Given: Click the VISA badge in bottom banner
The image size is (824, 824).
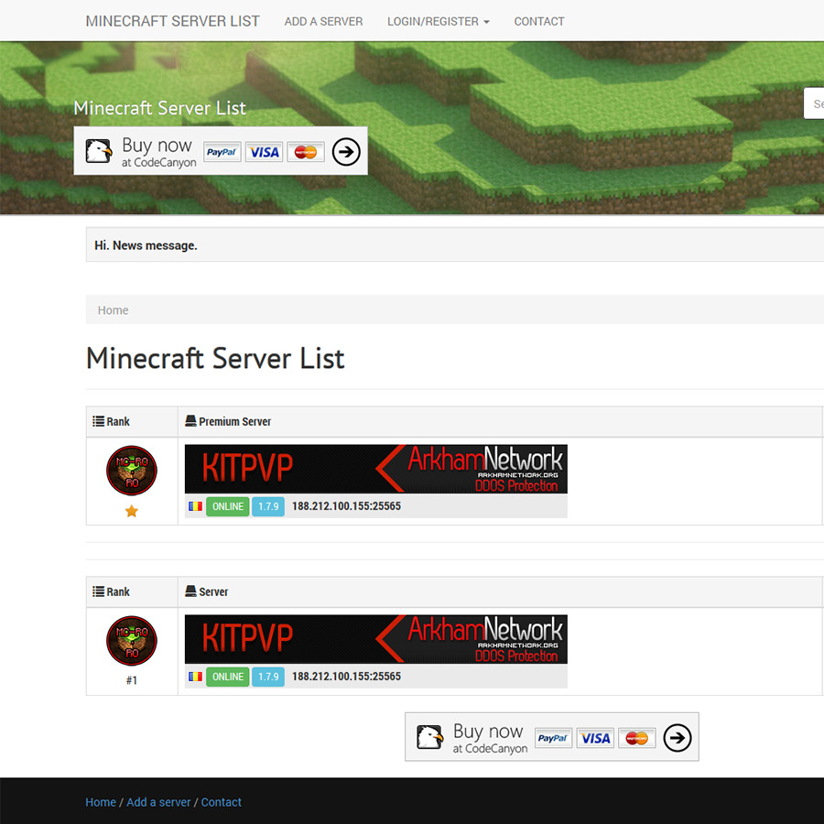Looking at the screenshot, I should point(595,738).
